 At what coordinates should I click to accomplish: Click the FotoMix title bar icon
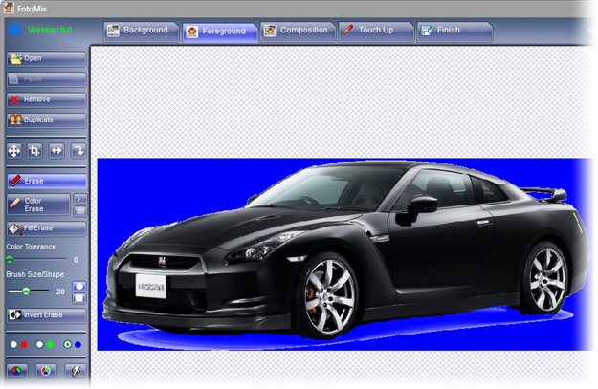[9, 8]
